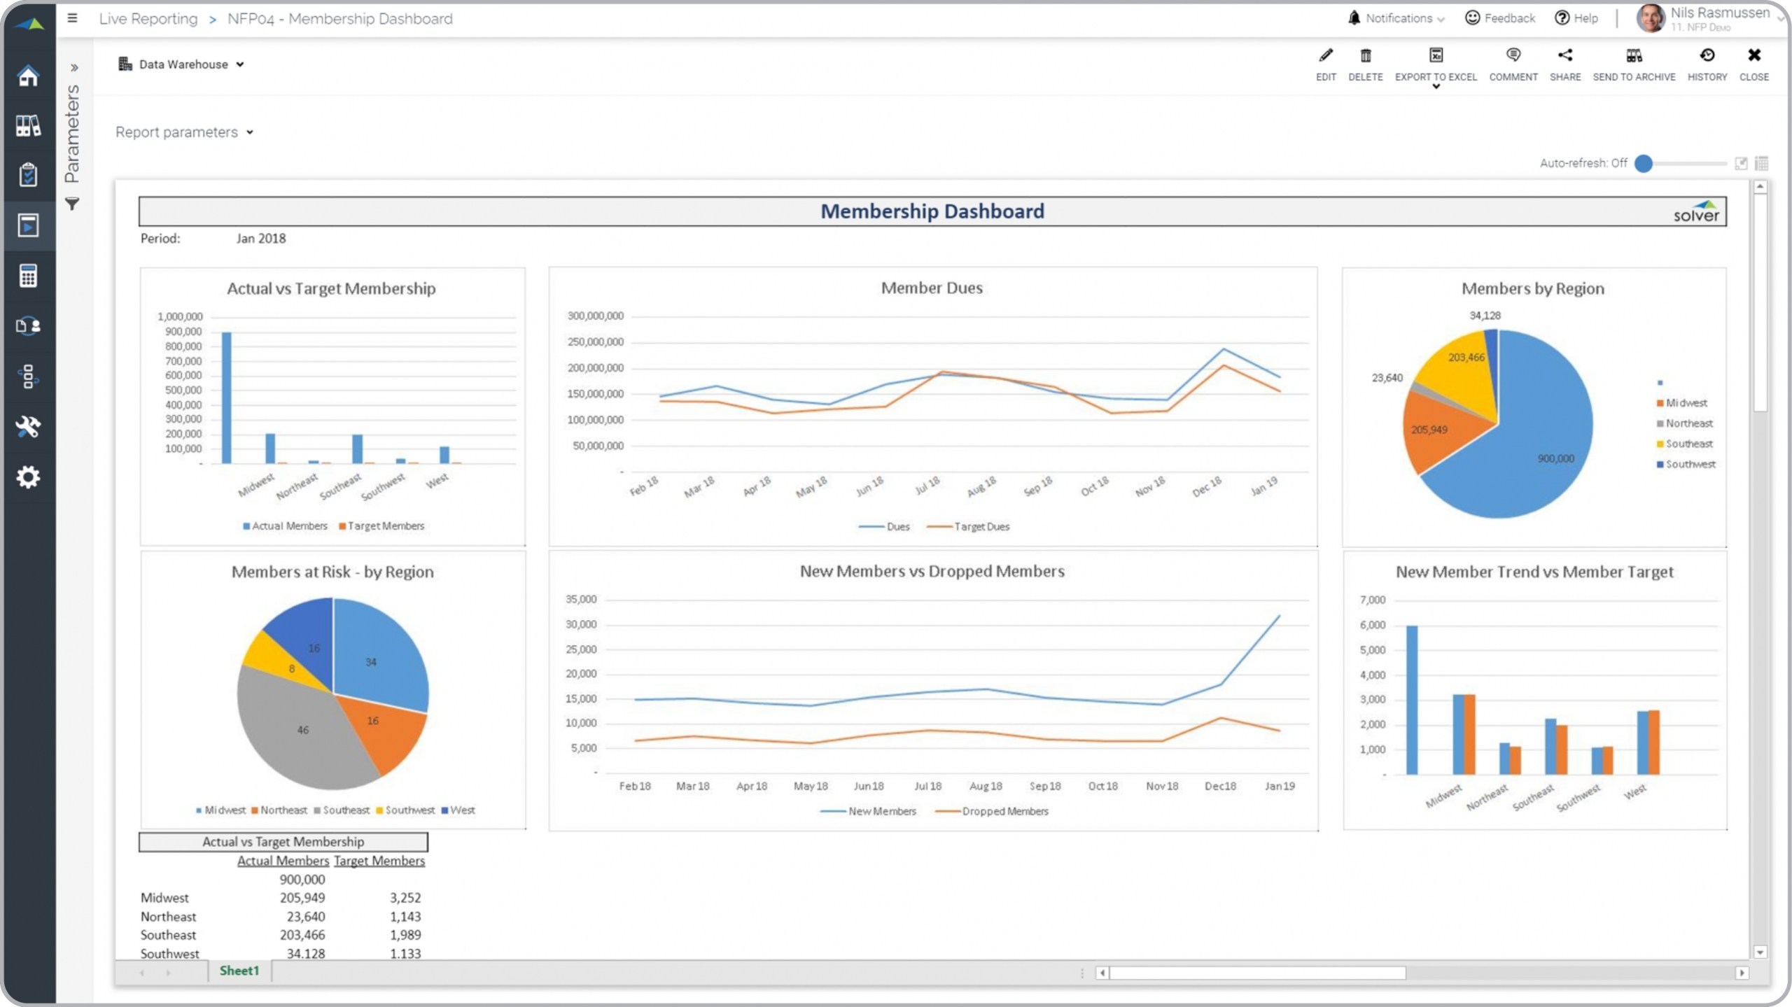Open the calculator icon in sidebar
Viewport: 1792px width, 1007px height.
point(28,276)
